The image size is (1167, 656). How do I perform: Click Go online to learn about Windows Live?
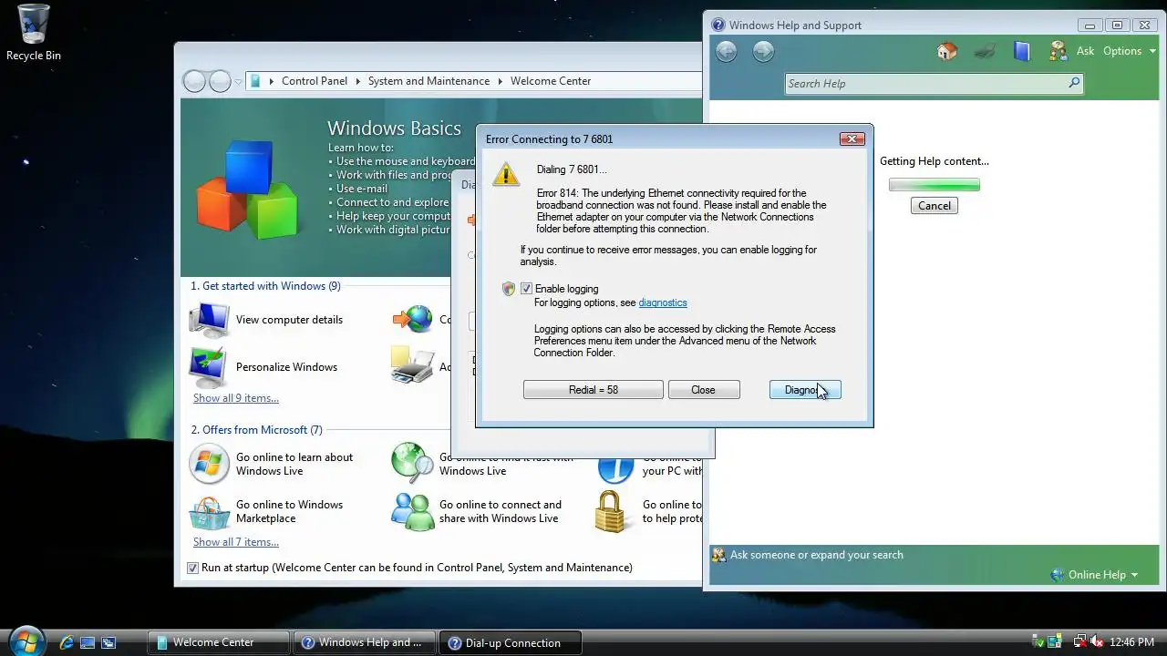click(x=294, y=465)
